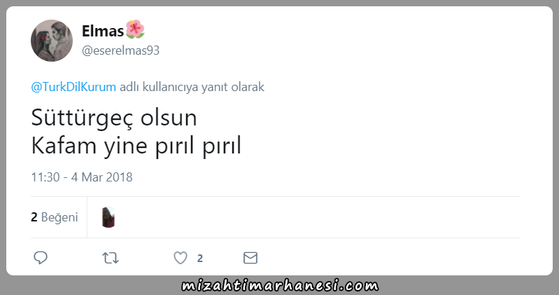Click the word "Beğeni" in likes row

pos(59,217)
